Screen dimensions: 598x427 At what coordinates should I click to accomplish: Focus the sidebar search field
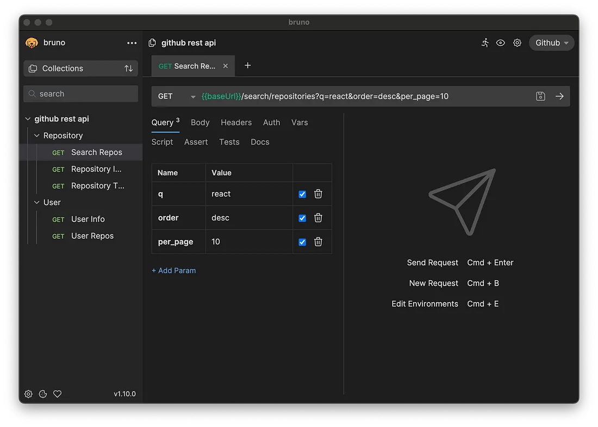(x=81, y=94)
